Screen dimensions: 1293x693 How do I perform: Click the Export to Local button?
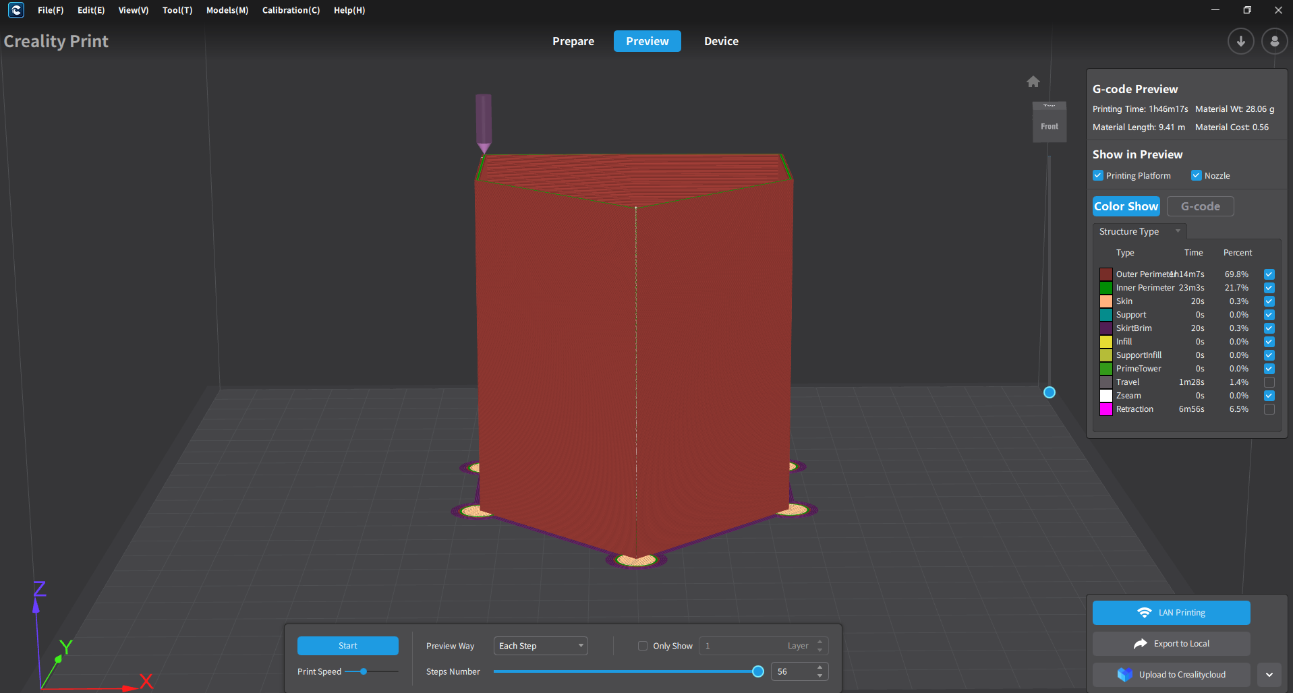(1172, 644)
